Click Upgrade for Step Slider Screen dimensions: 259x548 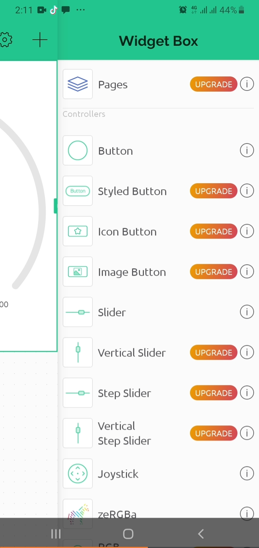coord(213,393)
